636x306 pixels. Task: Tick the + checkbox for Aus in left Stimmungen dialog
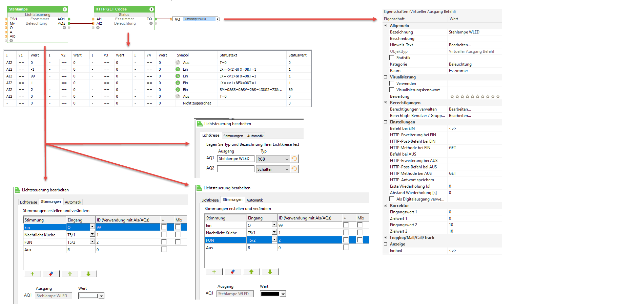pyautogui.click(x=164, y=250)
